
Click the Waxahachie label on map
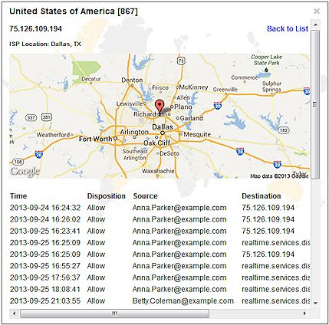[x=158, y=171]
